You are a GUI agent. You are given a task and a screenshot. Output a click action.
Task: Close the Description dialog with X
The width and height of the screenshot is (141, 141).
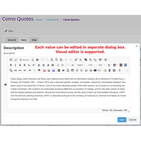[136, 46]
